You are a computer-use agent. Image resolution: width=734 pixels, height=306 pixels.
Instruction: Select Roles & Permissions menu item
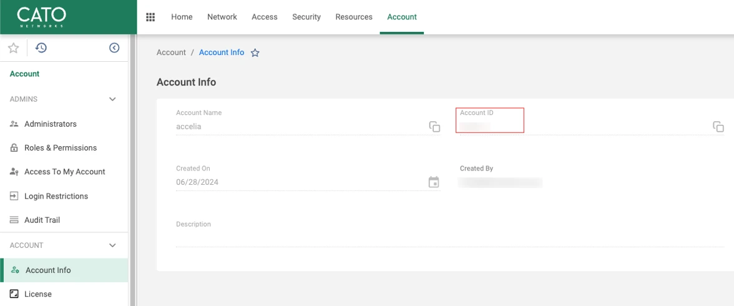pyautogui.click(x=60, y=148)
